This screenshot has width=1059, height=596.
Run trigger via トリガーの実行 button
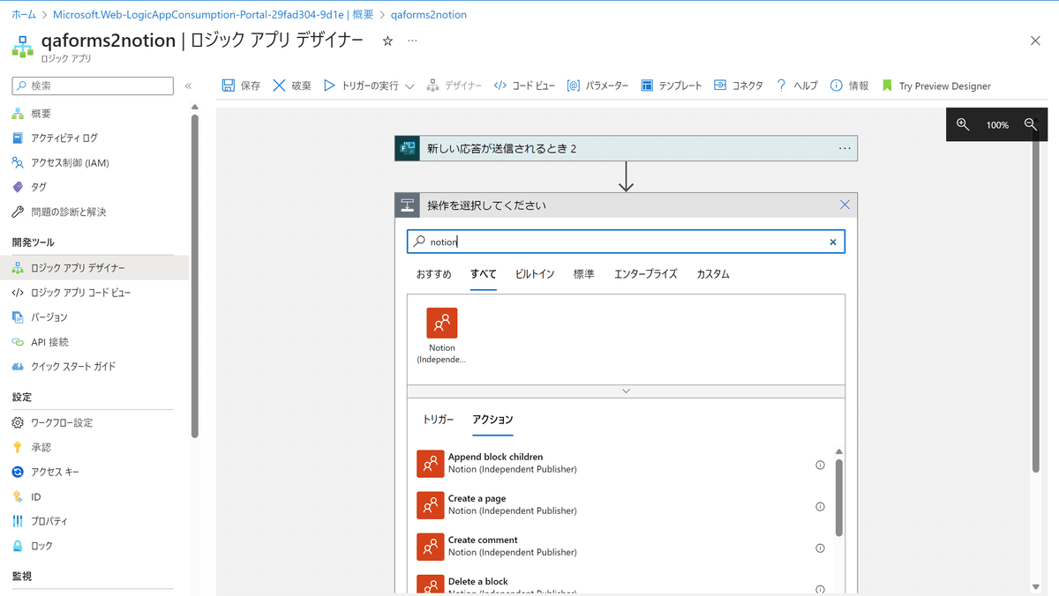[361, 86]
